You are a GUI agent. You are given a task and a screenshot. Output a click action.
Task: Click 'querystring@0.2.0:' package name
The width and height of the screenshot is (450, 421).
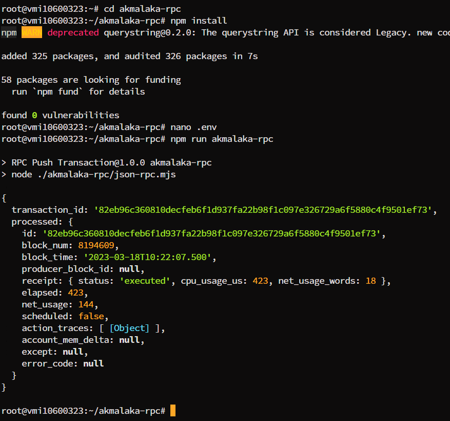149,32
